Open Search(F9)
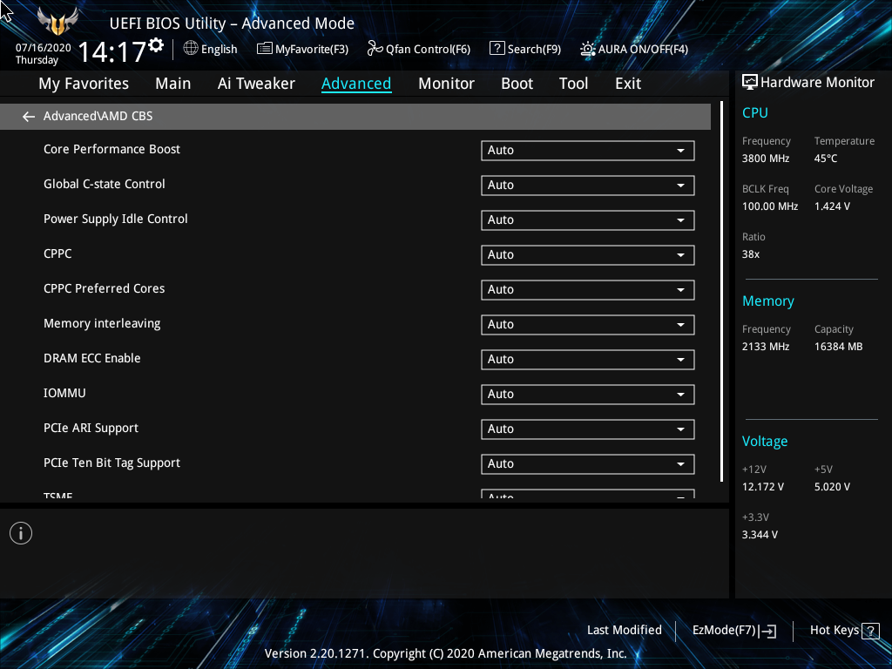 [x=525, y=49]
